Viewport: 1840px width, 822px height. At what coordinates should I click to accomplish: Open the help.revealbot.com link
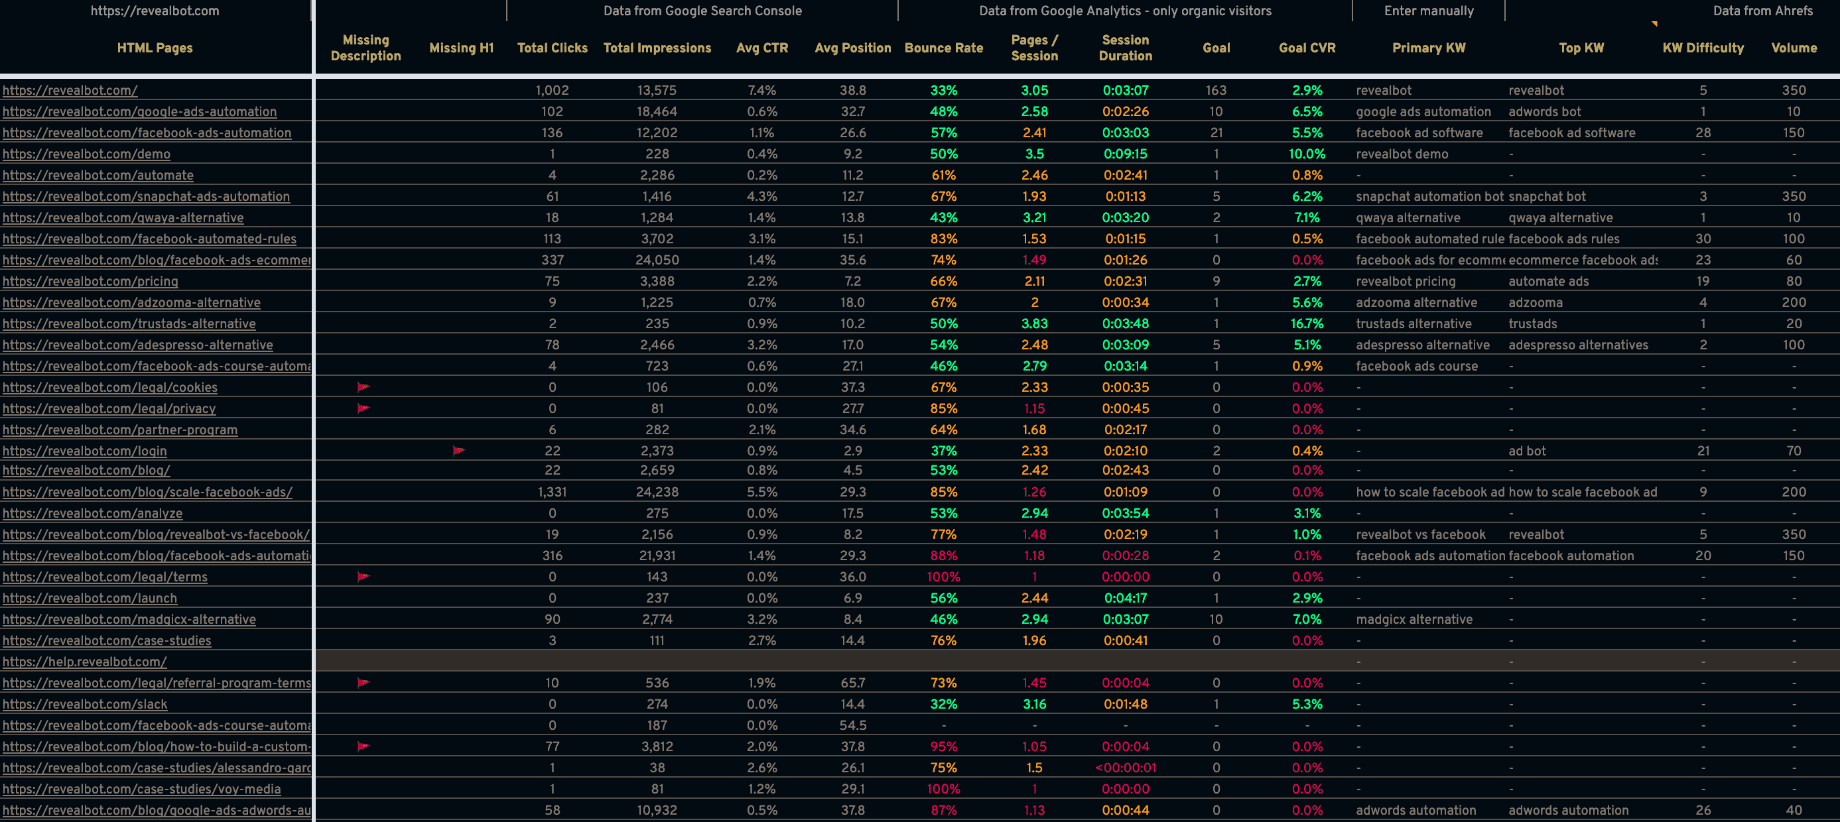coord(84,662)
